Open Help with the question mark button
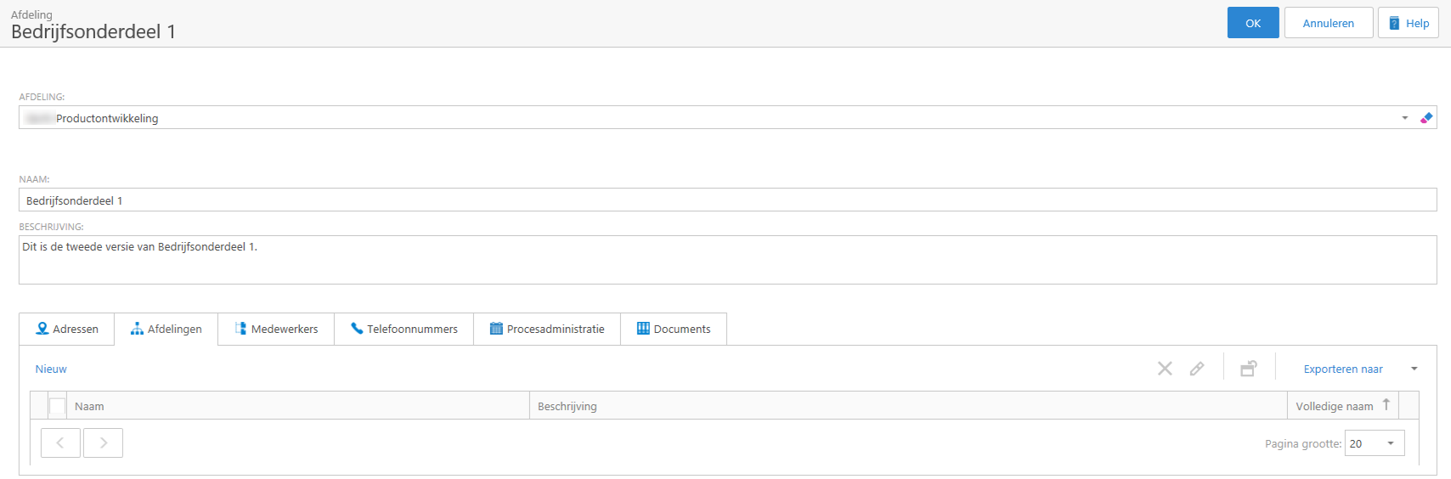This screenshot has height=479, width=1451. coord(1408,23)
